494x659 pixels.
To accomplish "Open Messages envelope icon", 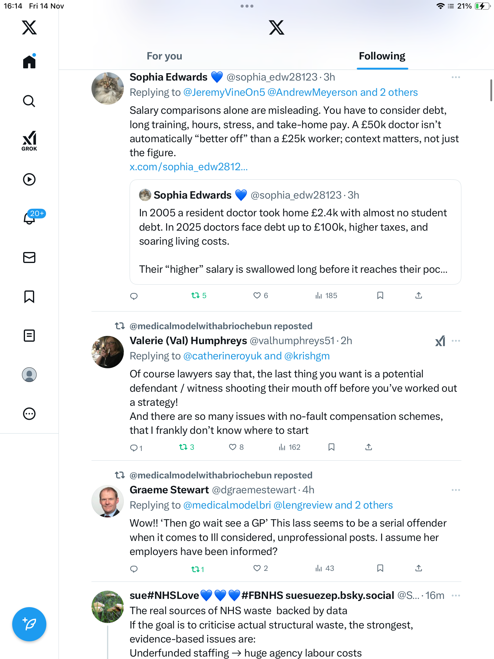I will click(x=29, y=257).
